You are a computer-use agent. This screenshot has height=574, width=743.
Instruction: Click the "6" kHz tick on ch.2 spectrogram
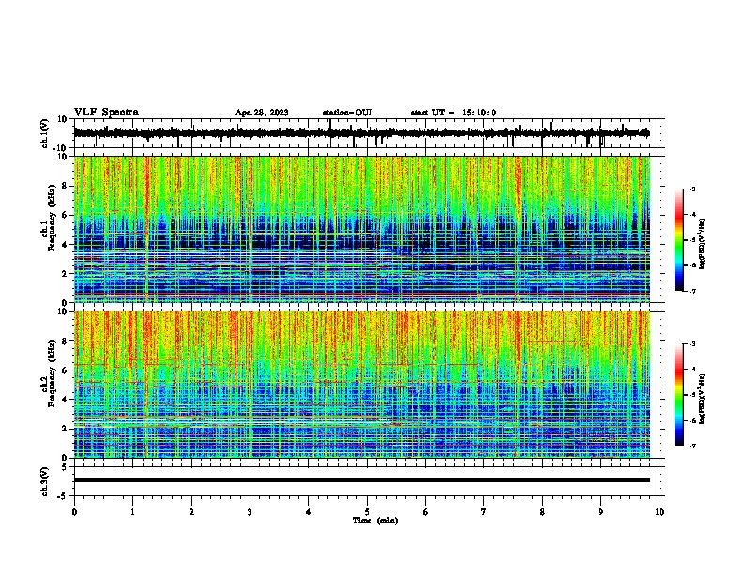[x=65, y=370]
